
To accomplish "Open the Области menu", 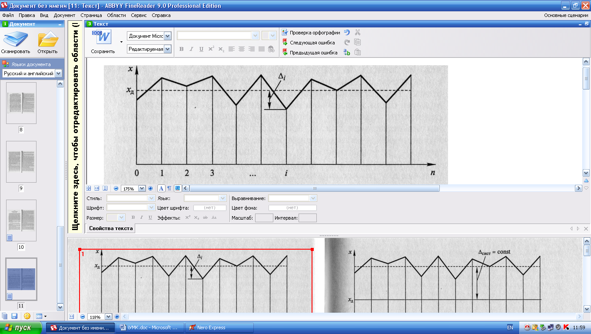I will tap(116, 15).
